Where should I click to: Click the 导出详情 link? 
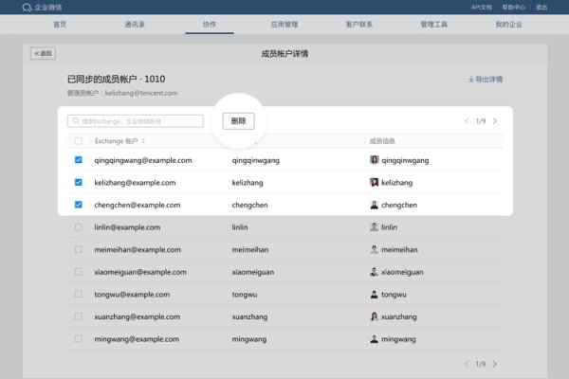[x=486, y=80]
